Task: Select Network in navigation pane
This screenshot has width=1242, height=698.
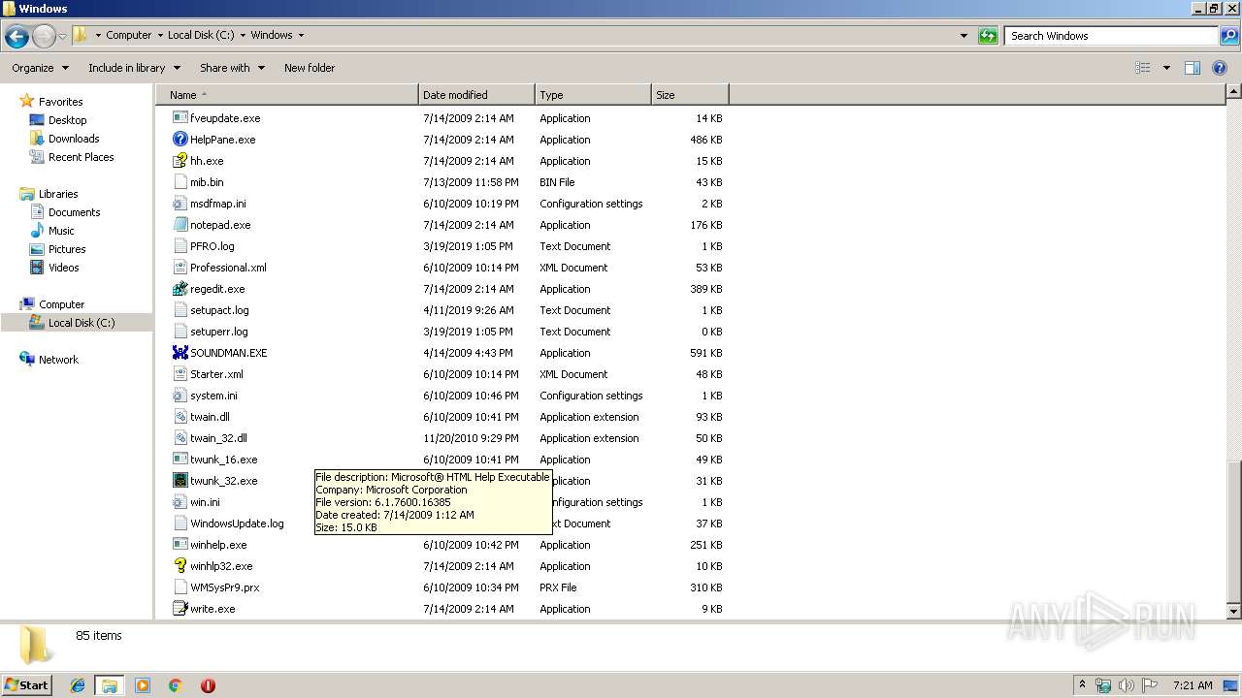Action: [x=58, y=360]
